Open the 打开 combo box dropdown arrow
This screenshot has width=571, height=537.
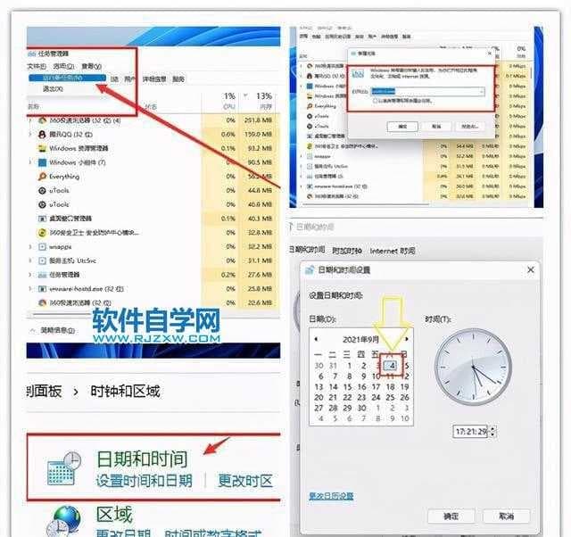tap(482, 91)
